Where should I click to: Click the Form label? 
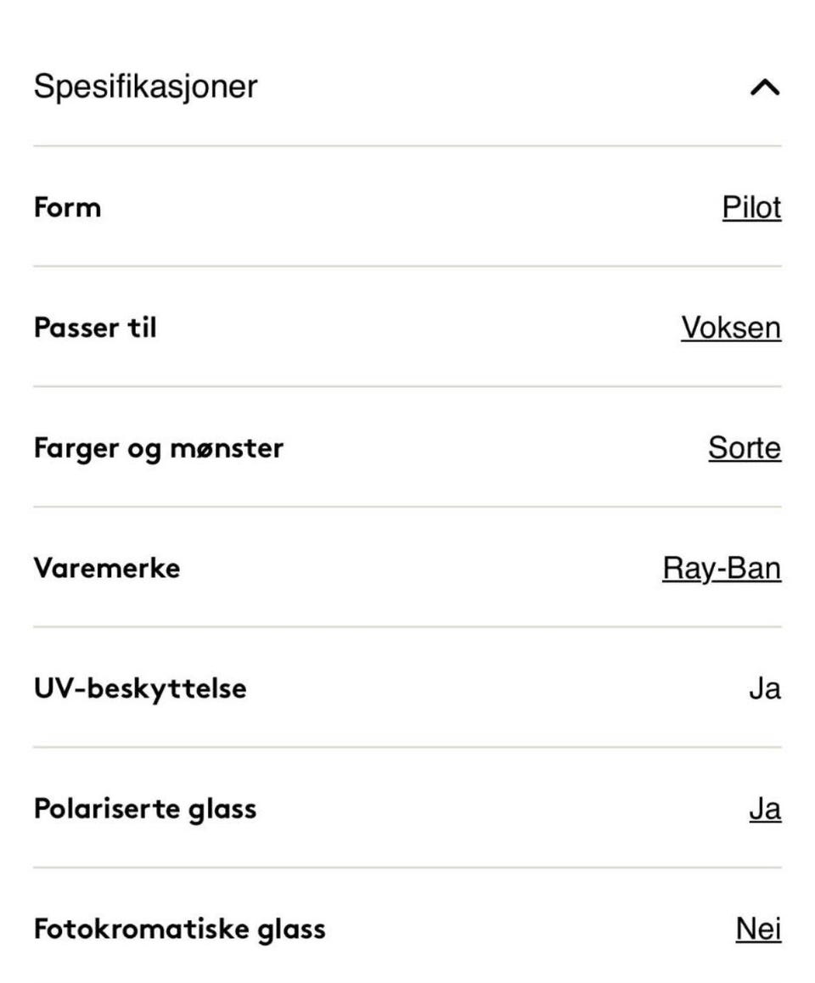[x=68, y=207]
